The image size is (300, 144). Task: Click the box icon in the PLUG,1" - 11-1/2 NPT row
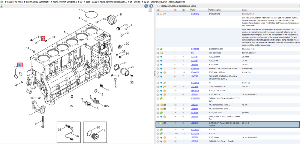pos(164,91)
